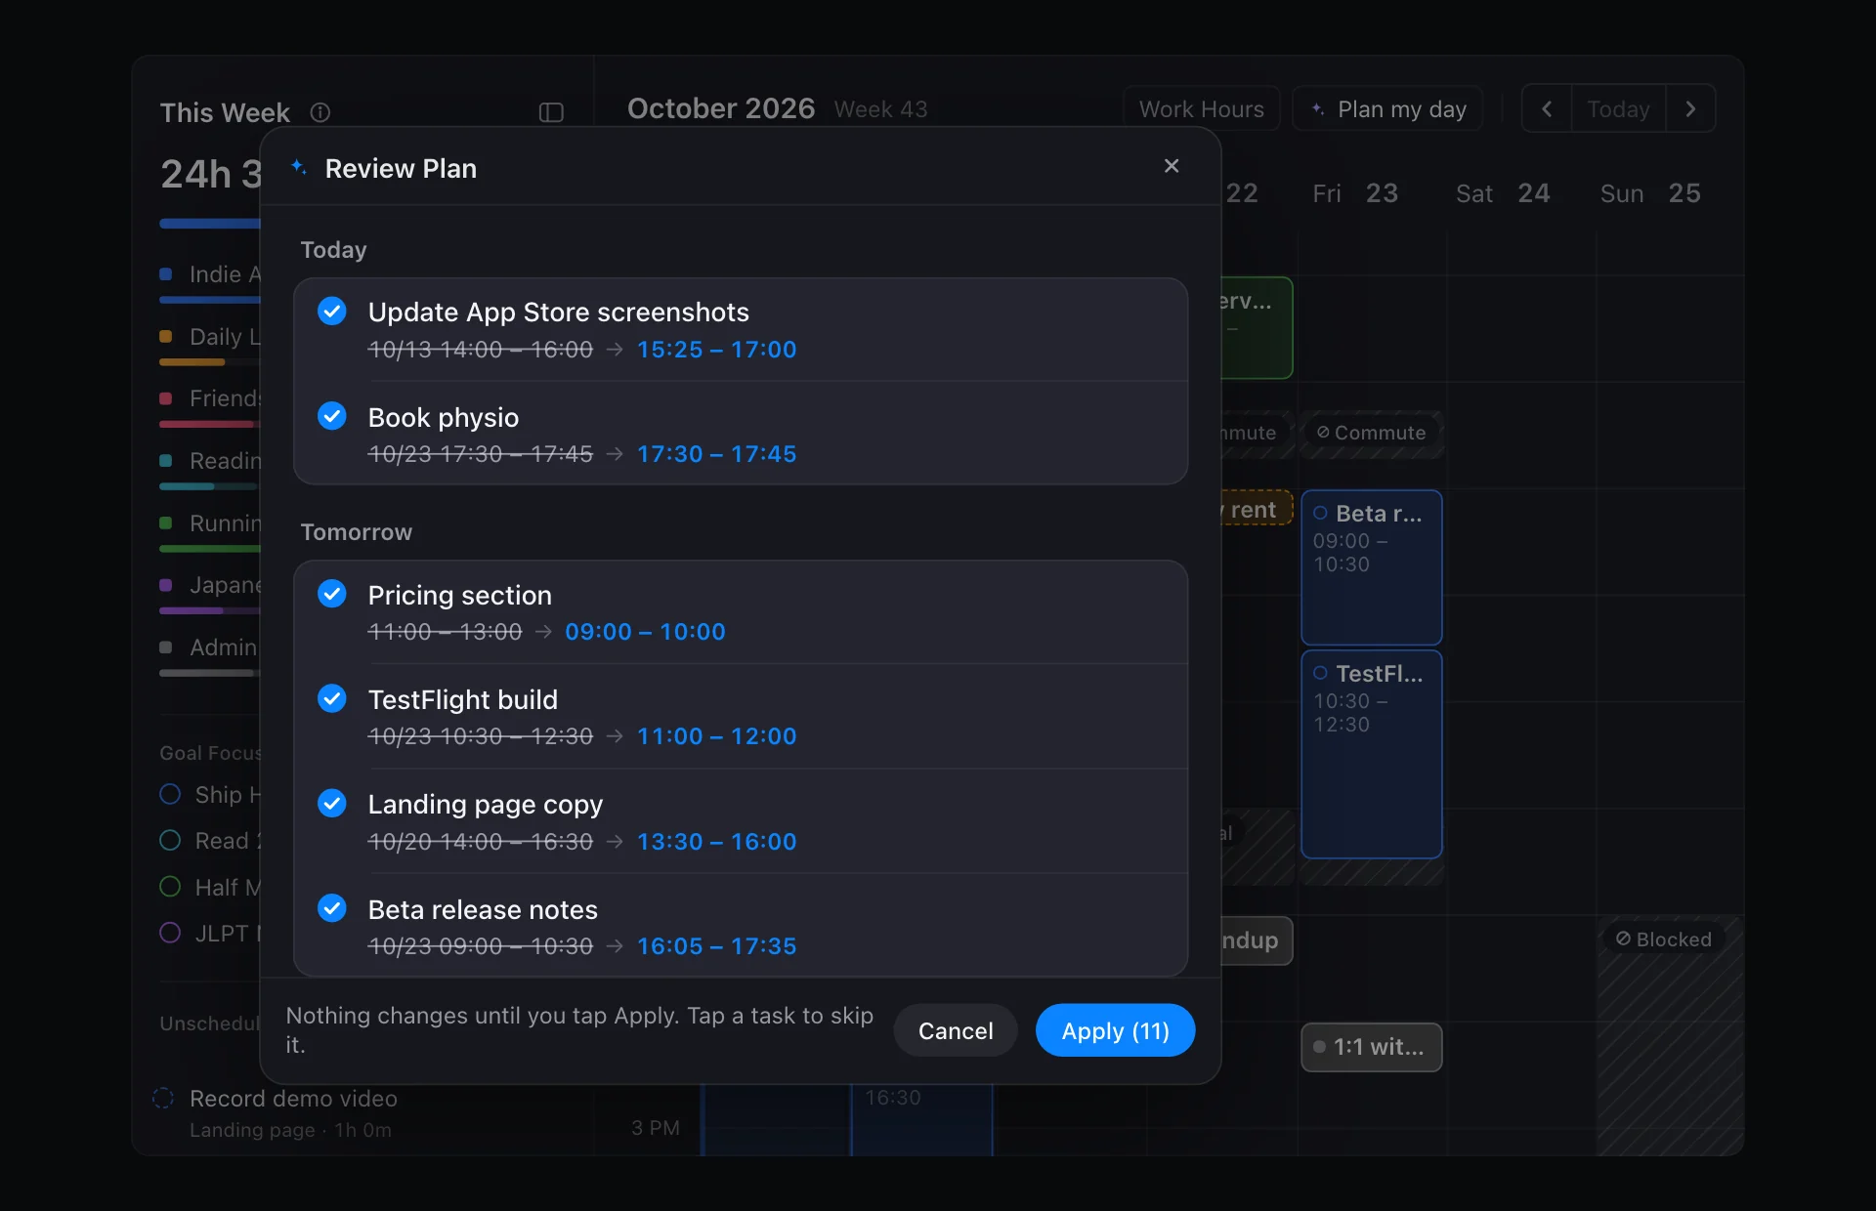1876x1211 pixels.
Task: Select the Sun 25 day header
Action: click(1650, 193)
